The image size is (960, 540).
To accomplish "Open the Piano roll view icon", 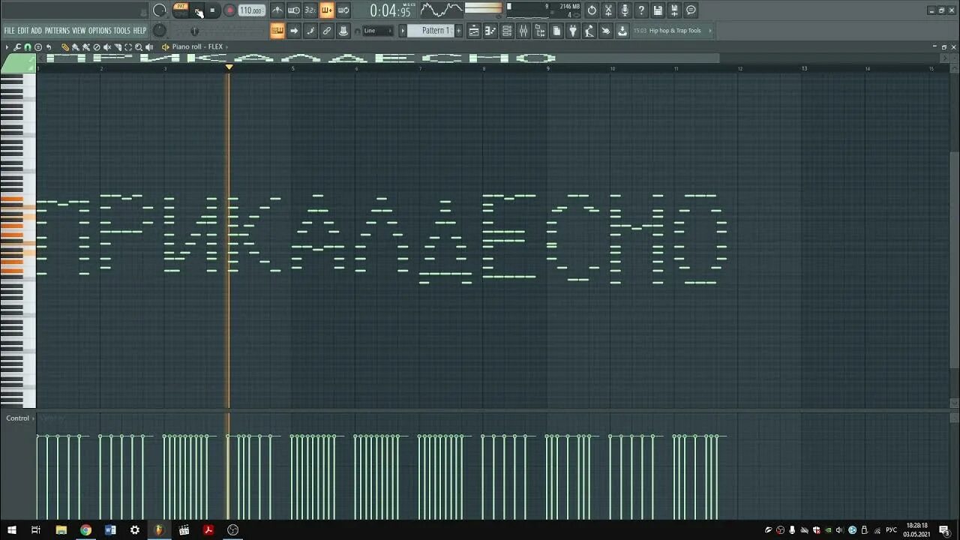I will point(490,31).
